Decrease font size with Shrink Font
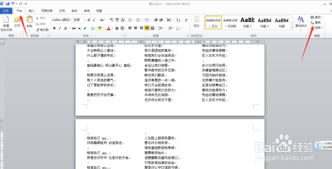This screenshot has height=169, width=332. [94, 20]
